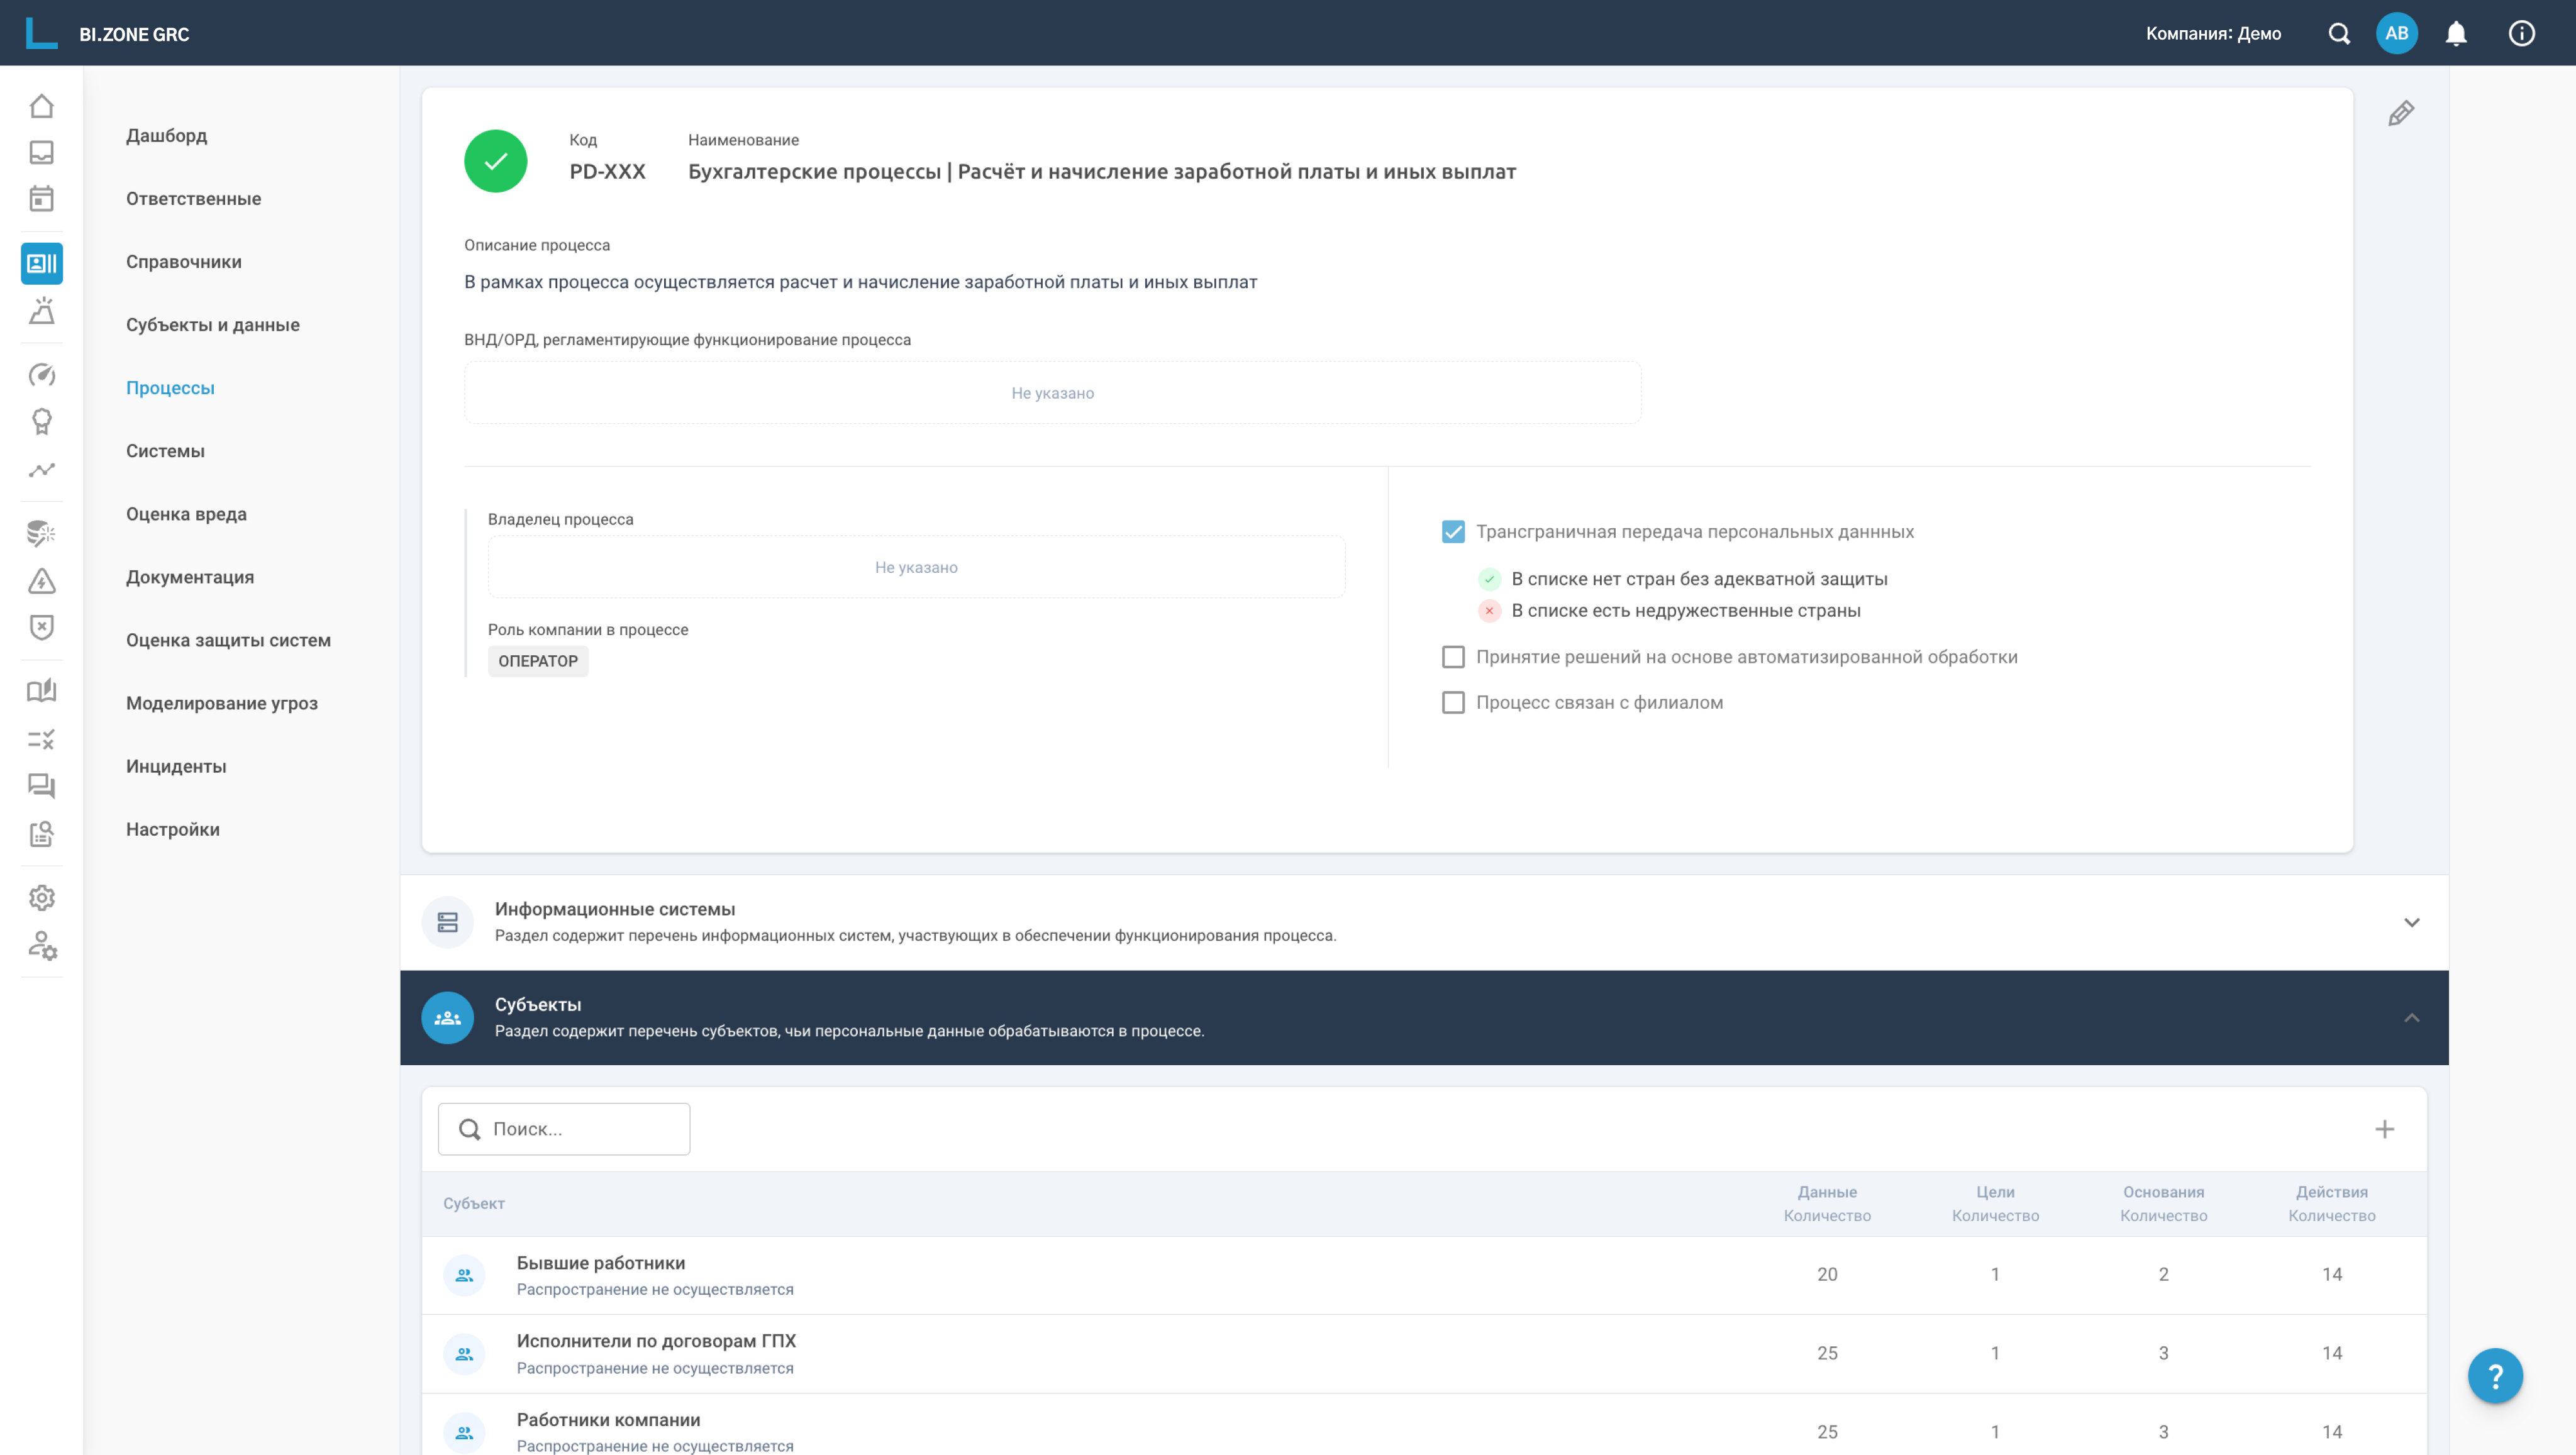Go to Системы menu item

click(165, 451)
